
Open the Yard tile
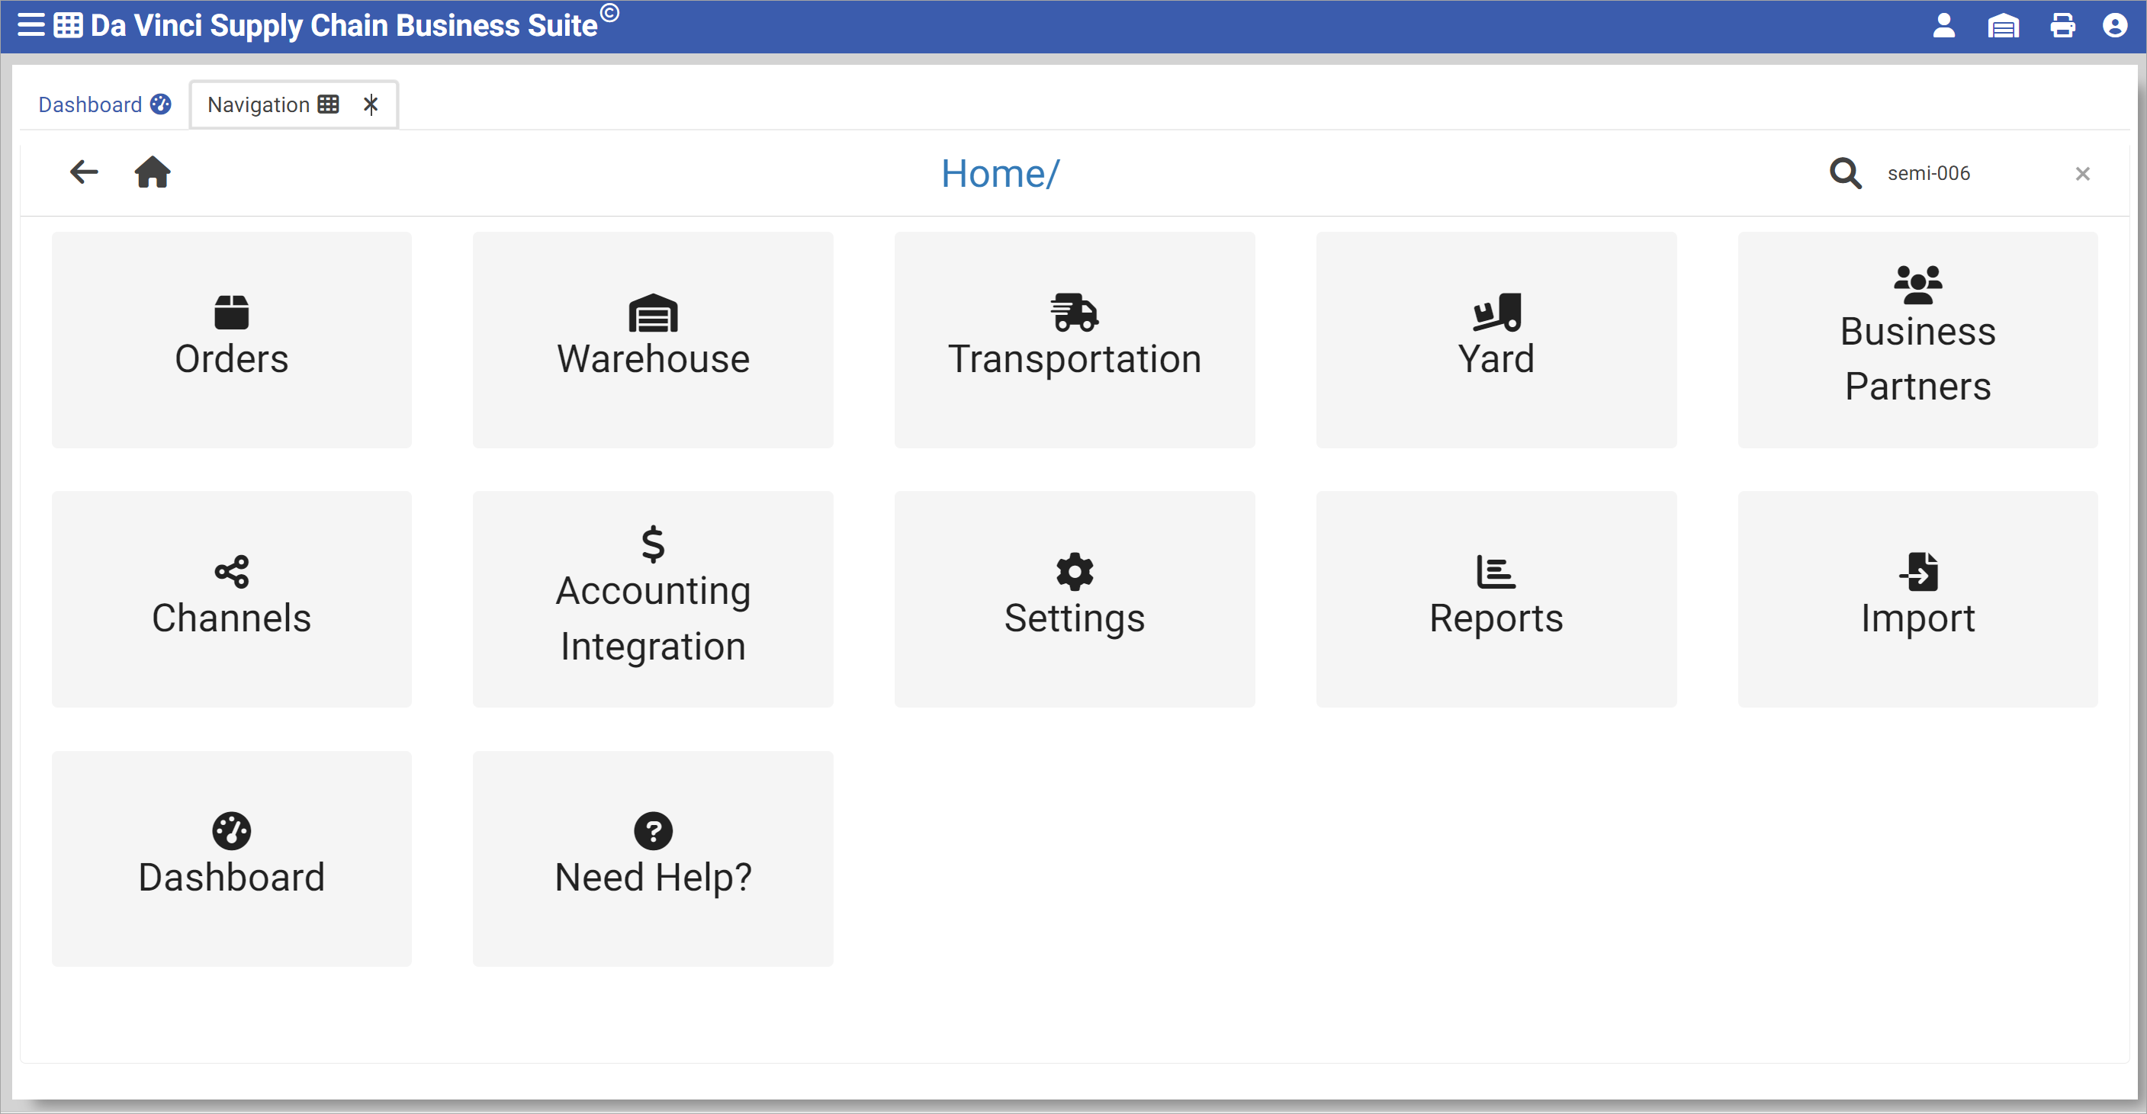[1496, 340]
